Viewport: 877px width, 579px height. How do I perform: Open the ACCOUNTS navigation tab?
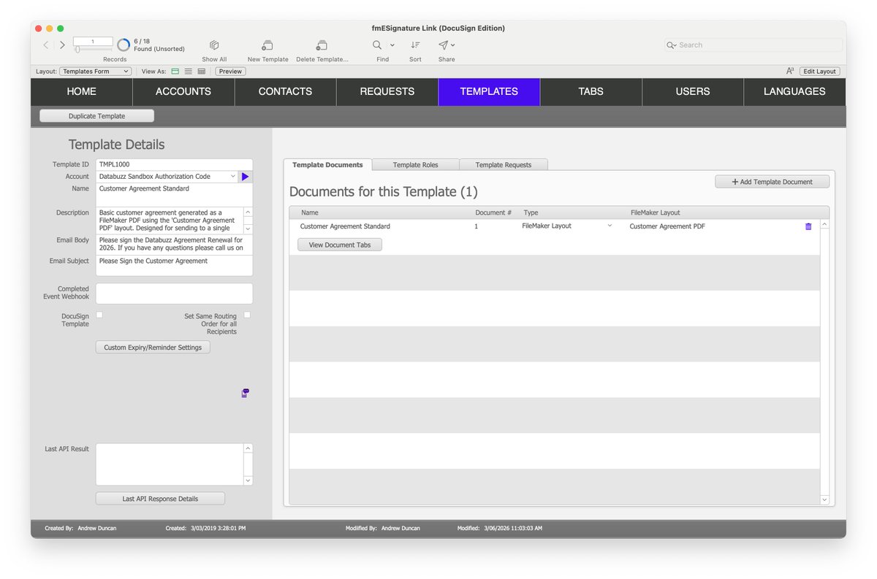point(183,91)
